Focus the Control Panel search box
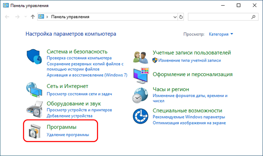This screenshot has height=156, width=263. pos(223,17)
